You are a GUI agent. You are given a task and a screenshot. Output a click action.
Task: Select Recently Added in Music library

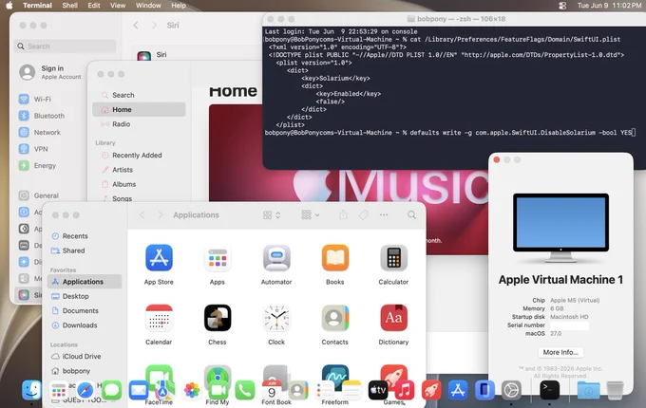point(139,155)
